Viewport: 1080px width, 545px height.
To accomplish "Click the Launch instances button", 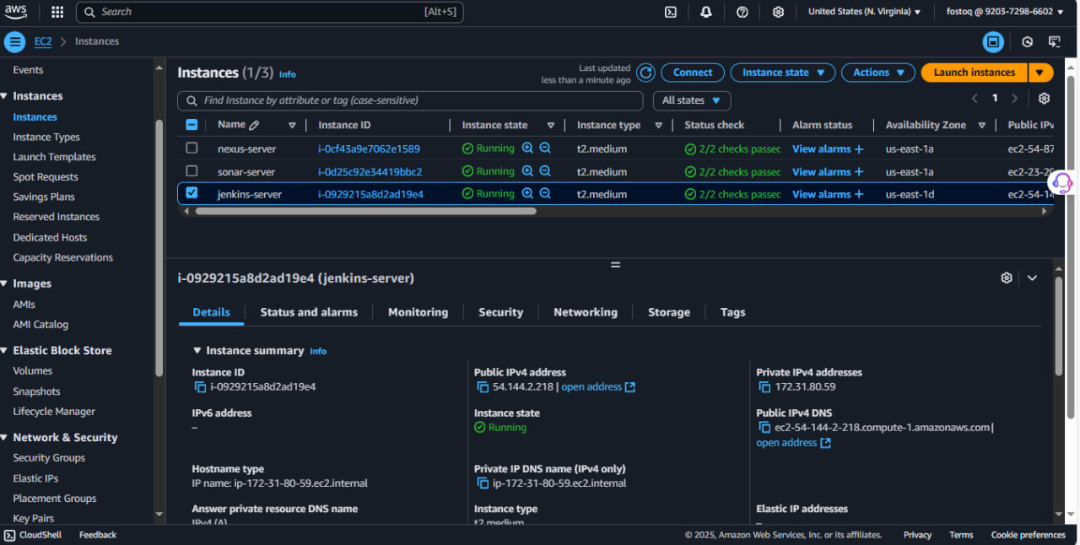I will [x=975, y=73].
